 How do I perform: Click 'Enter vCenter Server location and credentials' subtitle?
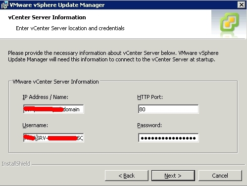tap(70, 28)
